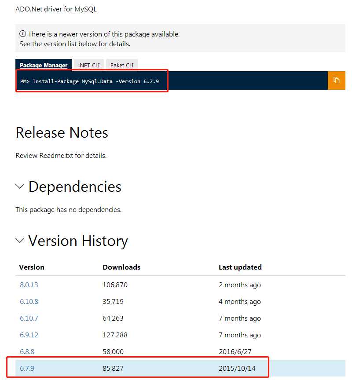Click the Version column header
The width and height of the screenshot is (352, 380).
coord(31,267)
